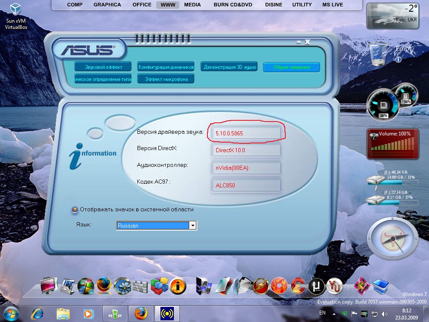Toggle tray icon display radio button
Viewport: 429px width, 322px height.
tap(75, 210)
